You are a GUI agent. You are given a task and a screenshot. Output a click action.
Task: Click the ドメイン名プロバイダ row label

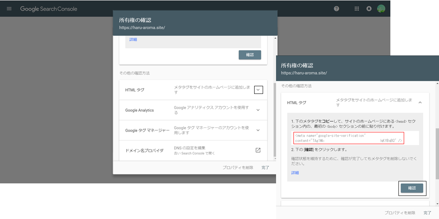click(144, 151)
